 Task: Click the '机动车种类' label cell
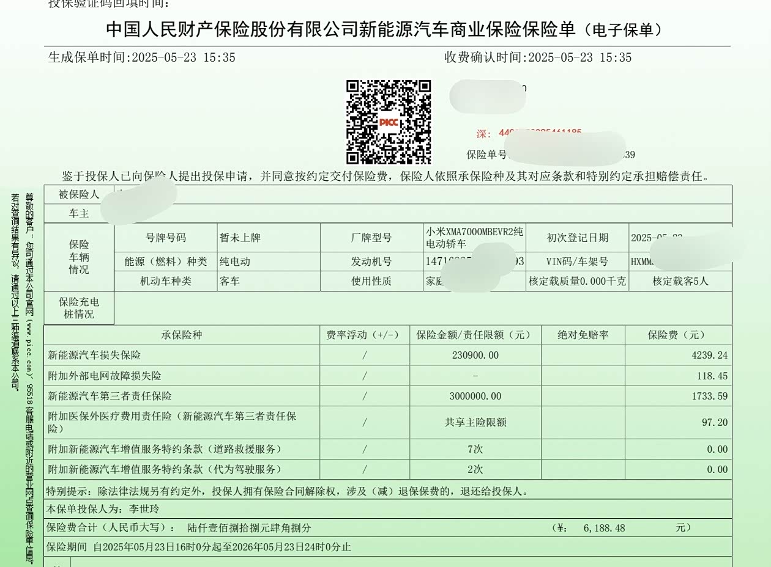pyautogui.click(x=166, y=281)
